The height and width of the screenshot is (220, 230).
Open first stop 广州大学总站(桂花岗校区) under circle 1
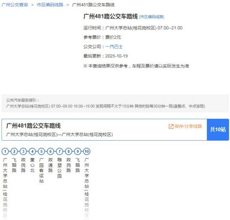point(5,188)
